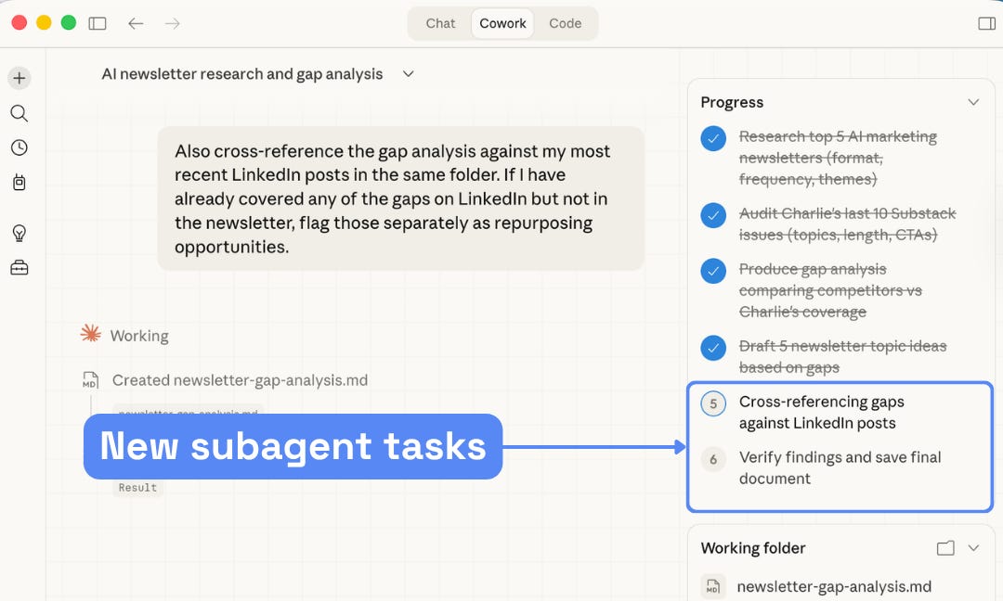
Task: Open newsletter-gap-analysis.md in Working folder
Action: pos(834,586)
